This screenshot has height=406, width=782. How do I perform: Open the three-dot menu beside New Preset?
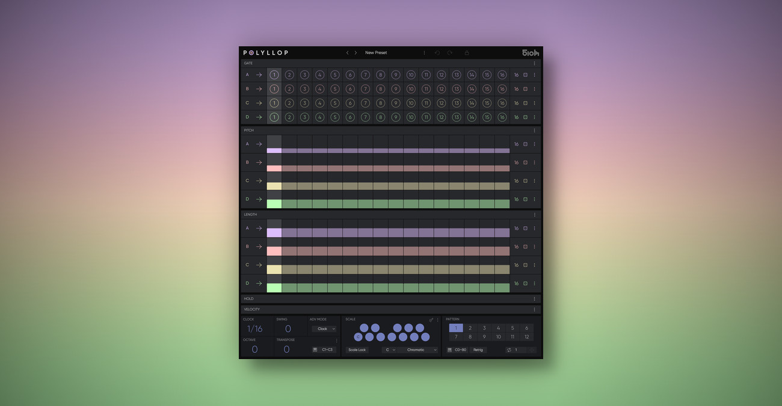click(424, 53)
